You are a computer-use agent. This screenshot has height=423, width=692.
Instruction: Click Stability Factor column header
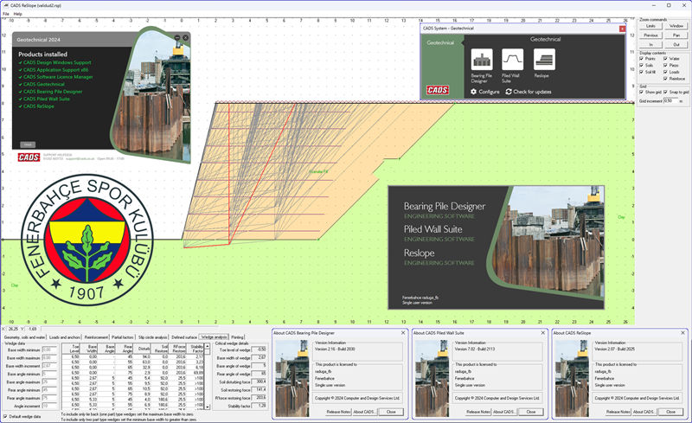pyautogui.click(x=197, y=349)
